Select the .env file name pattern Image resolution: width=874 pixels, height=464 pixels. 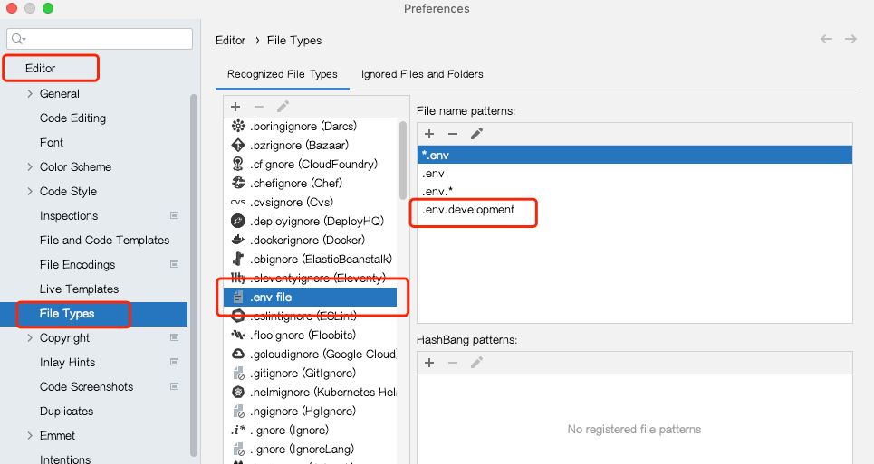[x=634, y=174]
